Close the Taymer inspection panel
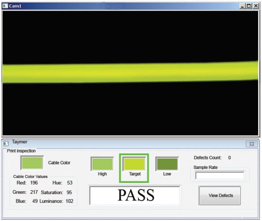The image size is (262, 221). (x=252, y=144)
